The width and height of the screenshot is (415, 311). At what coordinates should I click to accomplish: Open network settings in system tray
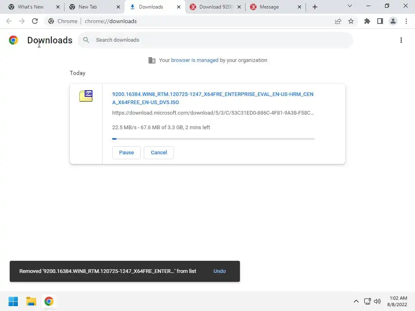click(x=367, y=301)
